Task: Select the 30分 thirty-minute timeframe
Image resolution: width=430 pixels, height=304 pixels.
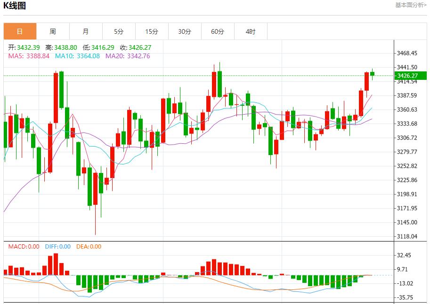Action: tap(185, 31)
